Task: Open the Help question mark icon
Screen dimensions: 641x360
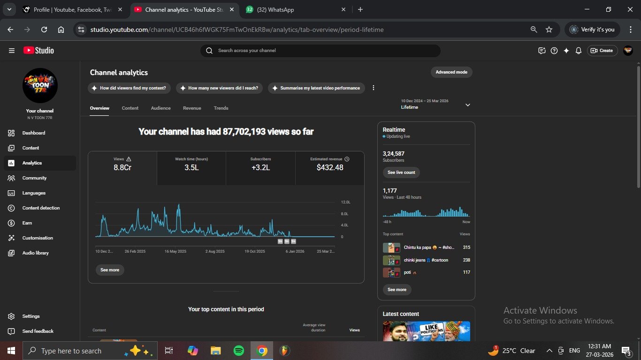Action: (554, 51)
